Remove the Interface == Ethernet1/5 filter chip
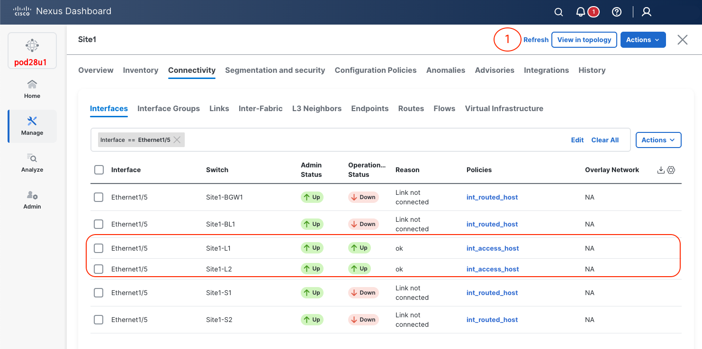This screenshot has width=702, height=349. point(177,140)
